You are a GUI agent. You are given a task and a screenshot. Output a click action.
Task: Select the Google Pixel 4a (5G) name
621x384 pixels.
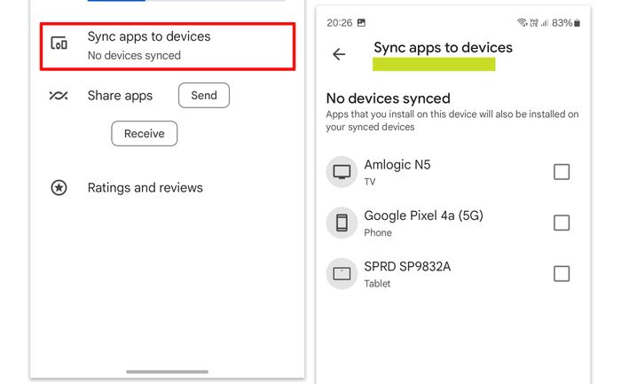pyautogui.click(x=423, y=216)
